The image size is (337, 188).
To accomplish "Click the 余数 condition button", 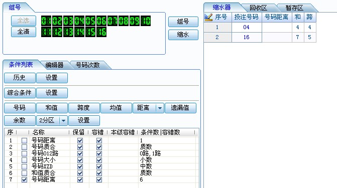I will pos(20,120).
